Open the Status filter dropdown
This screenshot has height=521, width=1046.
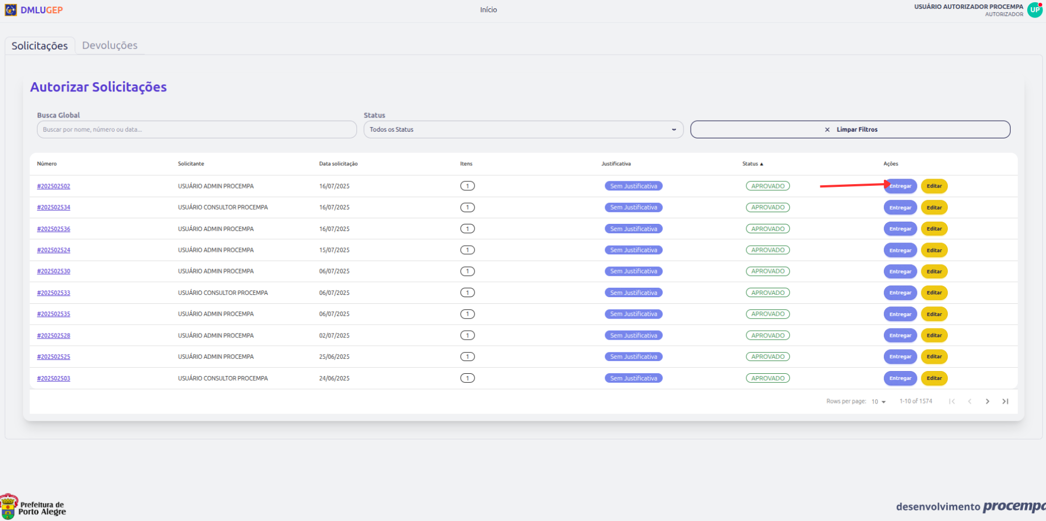click(x=523, y=130)
